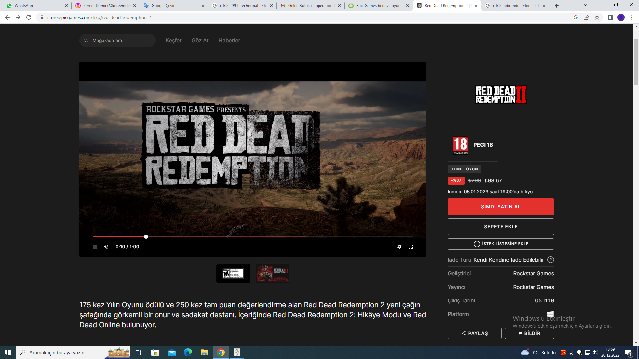Open the Keşfet store menu
Image resolution: width=639 pixels, height=359 pixels.
click(x=173, y=40)
